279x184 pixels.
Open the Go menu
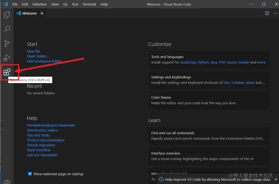[x=65, y=4]
